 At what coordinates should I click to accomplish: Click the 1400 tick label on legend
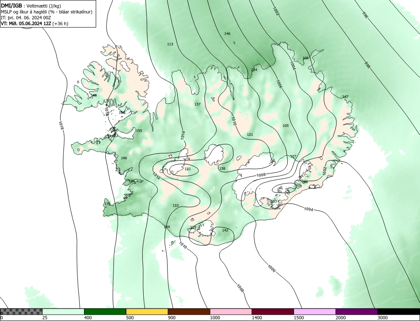click(x=257, y=318)
